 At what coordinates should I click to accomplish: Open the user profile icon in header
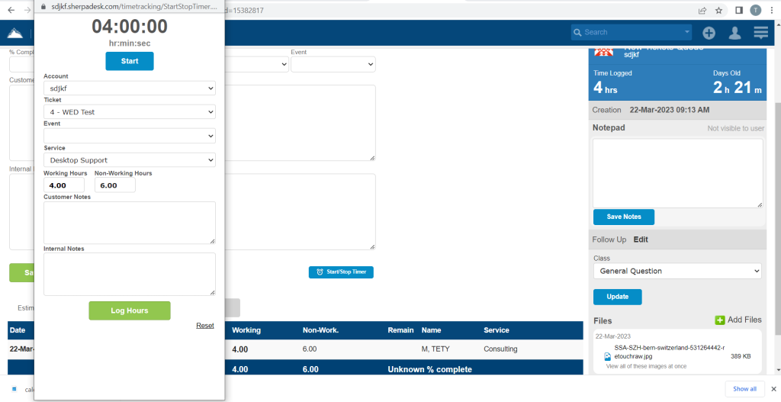[734, 33]
